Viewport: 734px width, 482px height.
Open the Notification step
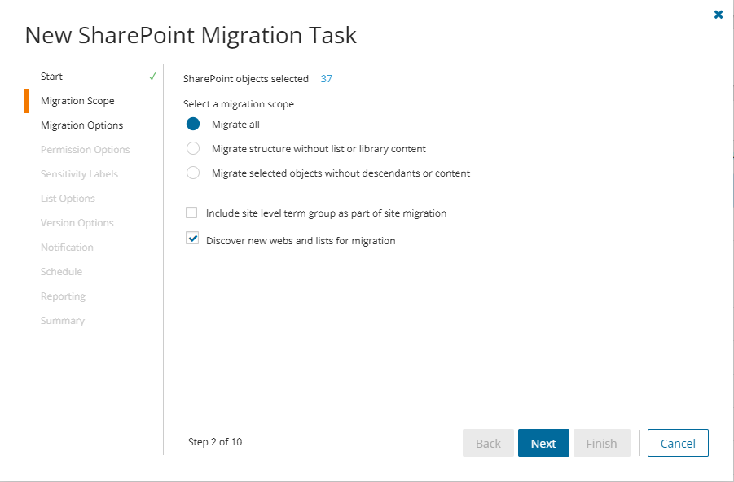tap(67, 248)
